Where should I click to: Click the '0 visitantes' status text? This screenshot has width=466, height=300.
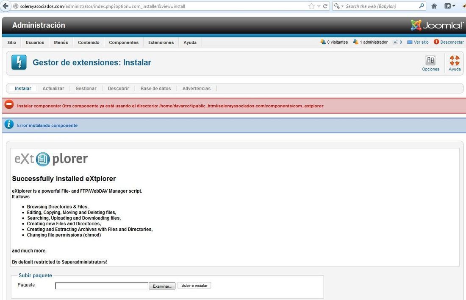click(x=337, y=42)
